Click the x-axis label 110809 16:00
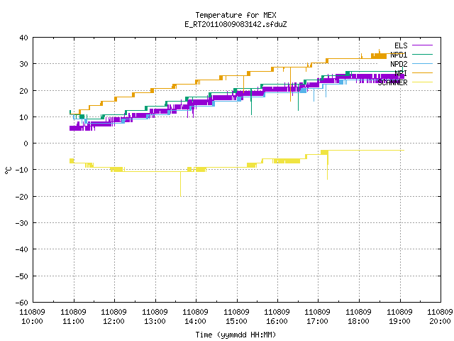 277,317
